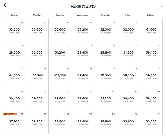The image size is (166, 137).
Task: Select August 18 priced 30,400 JPY
Action: (x=14, y=99)
